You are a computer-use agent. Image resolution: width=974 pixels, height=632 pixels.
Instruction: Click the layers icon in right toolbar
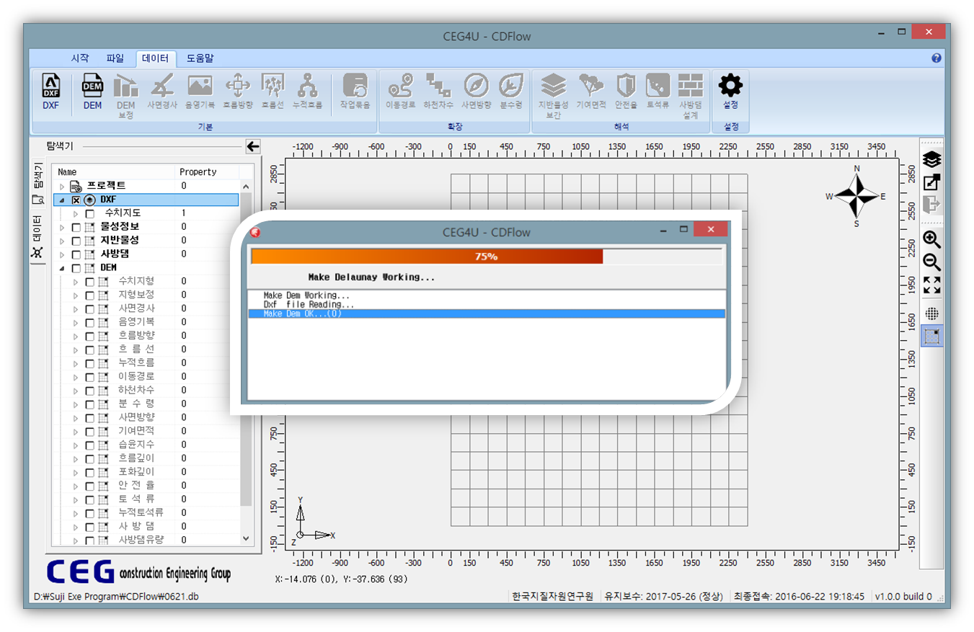(x=932, y=159)
